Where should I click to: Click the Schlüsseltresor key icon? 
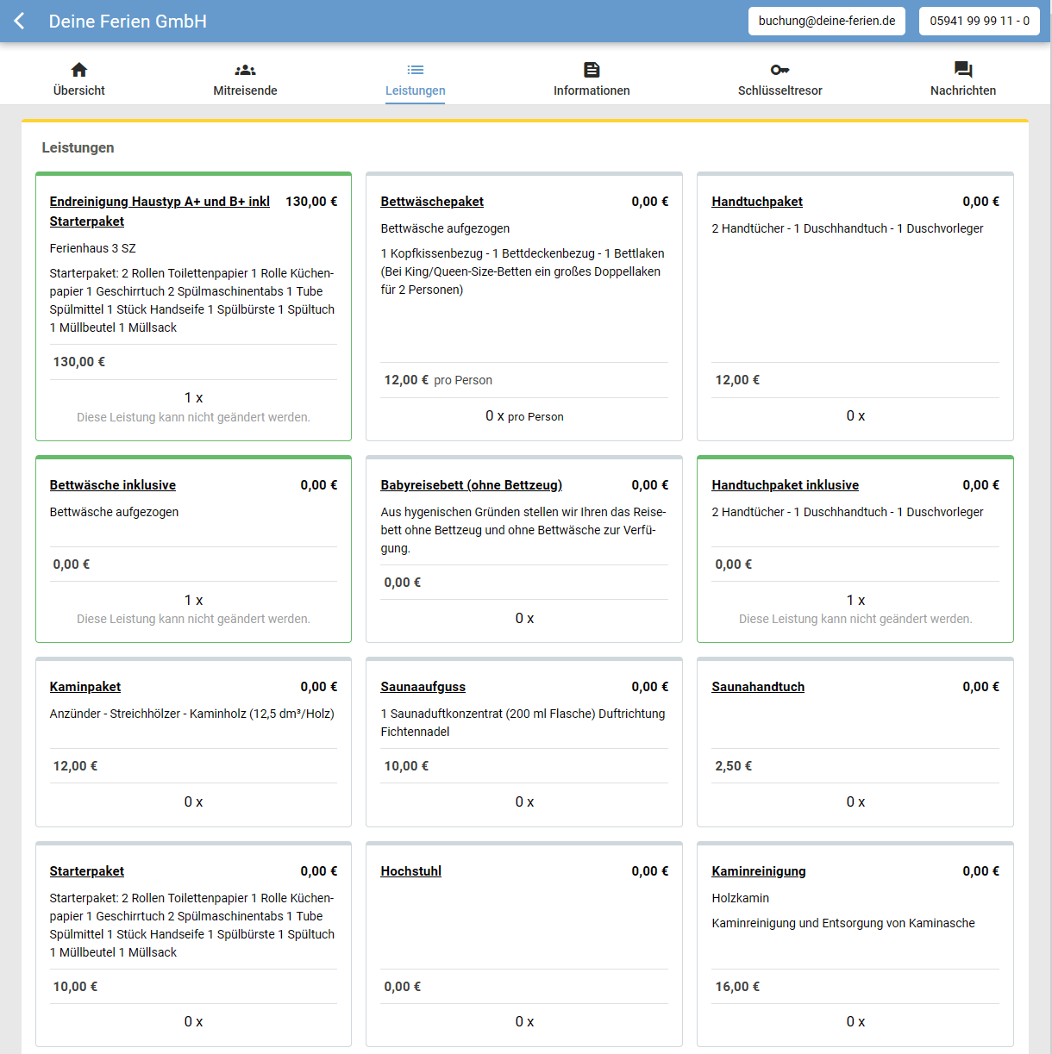(x=780, y=70)
